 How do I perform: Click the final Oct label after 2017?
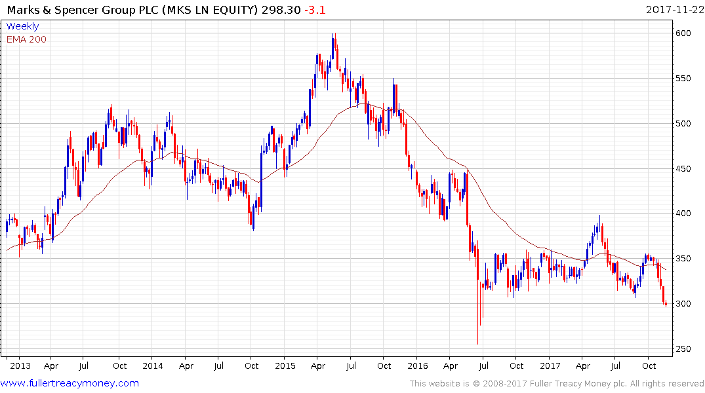[649, 366]
